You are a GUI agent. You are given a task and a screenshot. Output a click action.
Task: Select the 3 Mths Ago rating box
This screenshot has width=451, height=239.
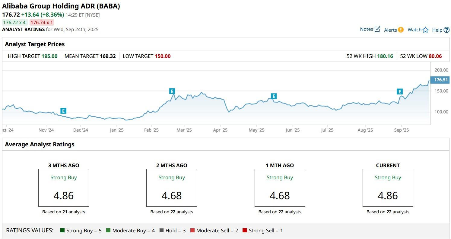point(64,188)
